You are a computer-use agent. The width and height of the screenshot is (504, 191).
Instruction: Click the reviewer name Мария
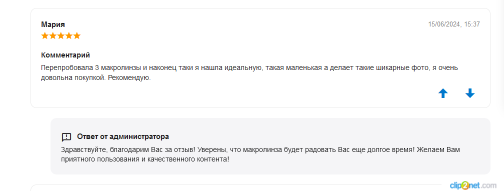53,24
